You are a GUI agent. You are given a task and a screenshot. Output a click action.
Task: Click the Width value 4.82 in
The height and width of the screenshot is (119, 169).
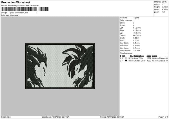click(165, 10)
